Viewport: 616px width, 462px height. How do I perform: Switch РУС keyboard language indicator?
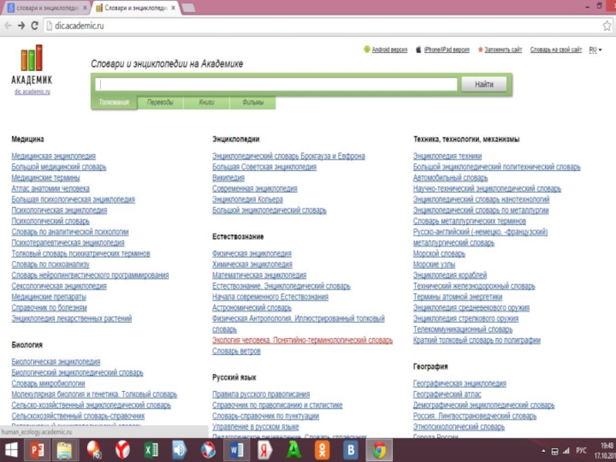[581, 450]
